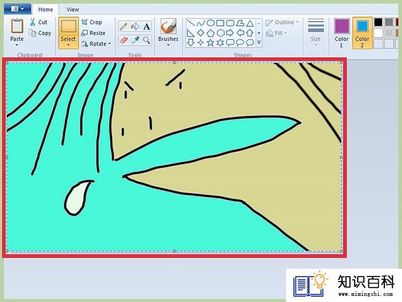Select the Color picker eyedropper tool
Viewport: 402px width, 302px height.
coord(135,40)
